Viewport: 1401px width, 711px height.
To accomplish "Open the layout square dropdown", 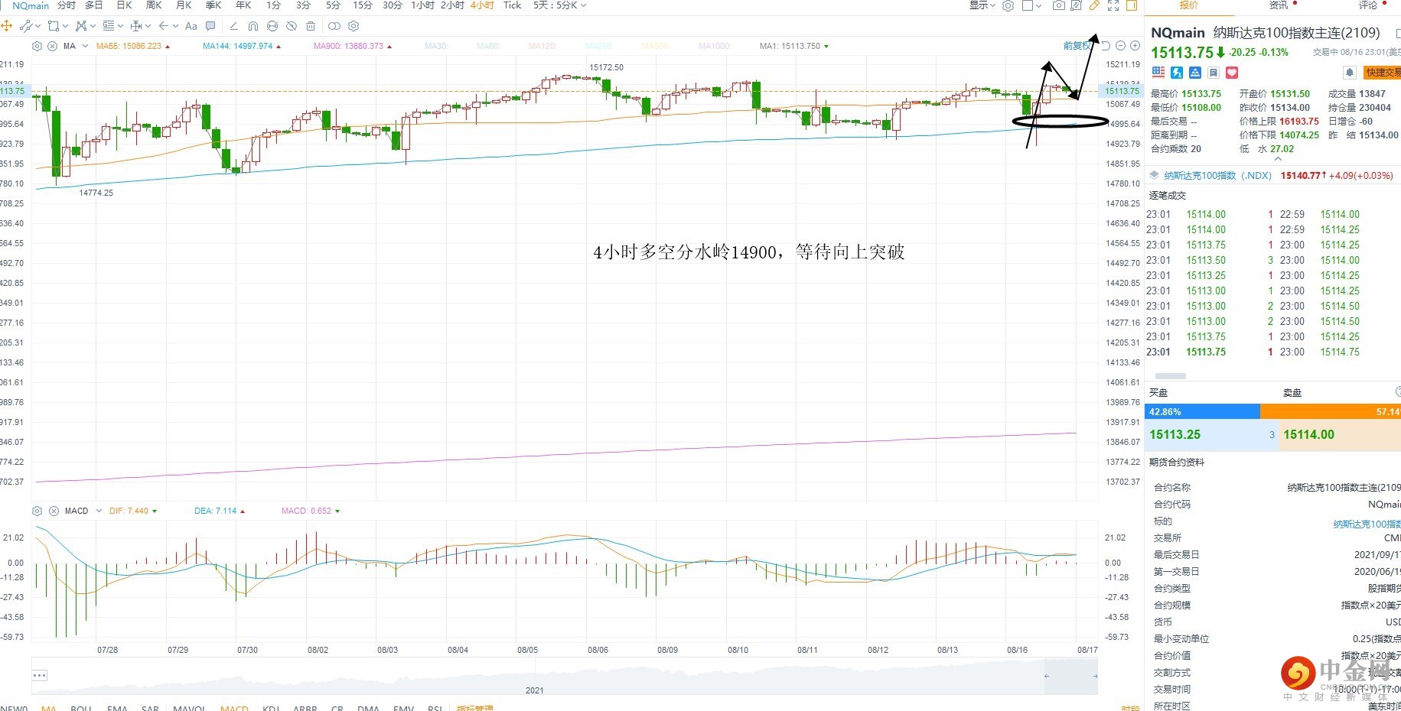I will pos(1031,5).
